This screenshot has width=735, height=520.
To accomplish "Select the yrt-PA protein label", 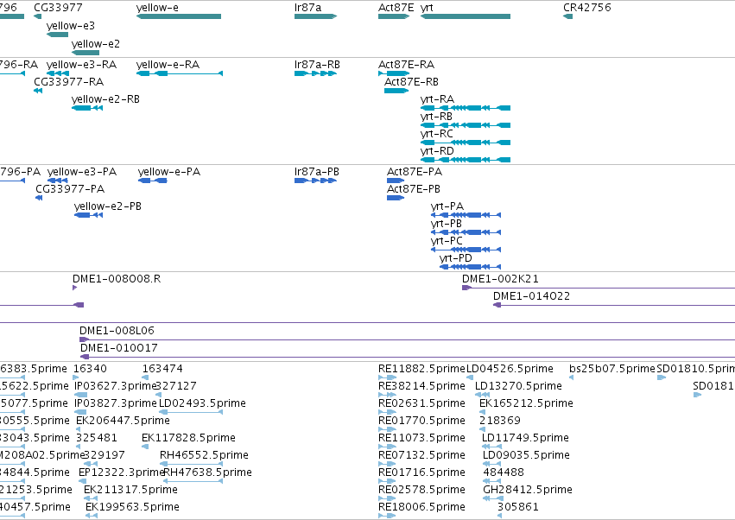I will [447, 206].
